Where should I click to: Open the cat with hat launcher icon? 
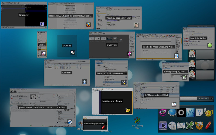[199, 125]
